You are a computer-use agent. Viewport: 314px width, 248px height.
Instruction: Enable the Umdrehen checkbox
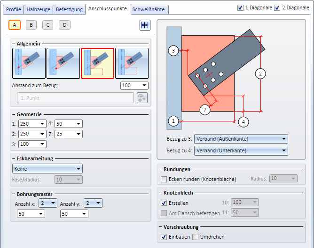(195, 237)
